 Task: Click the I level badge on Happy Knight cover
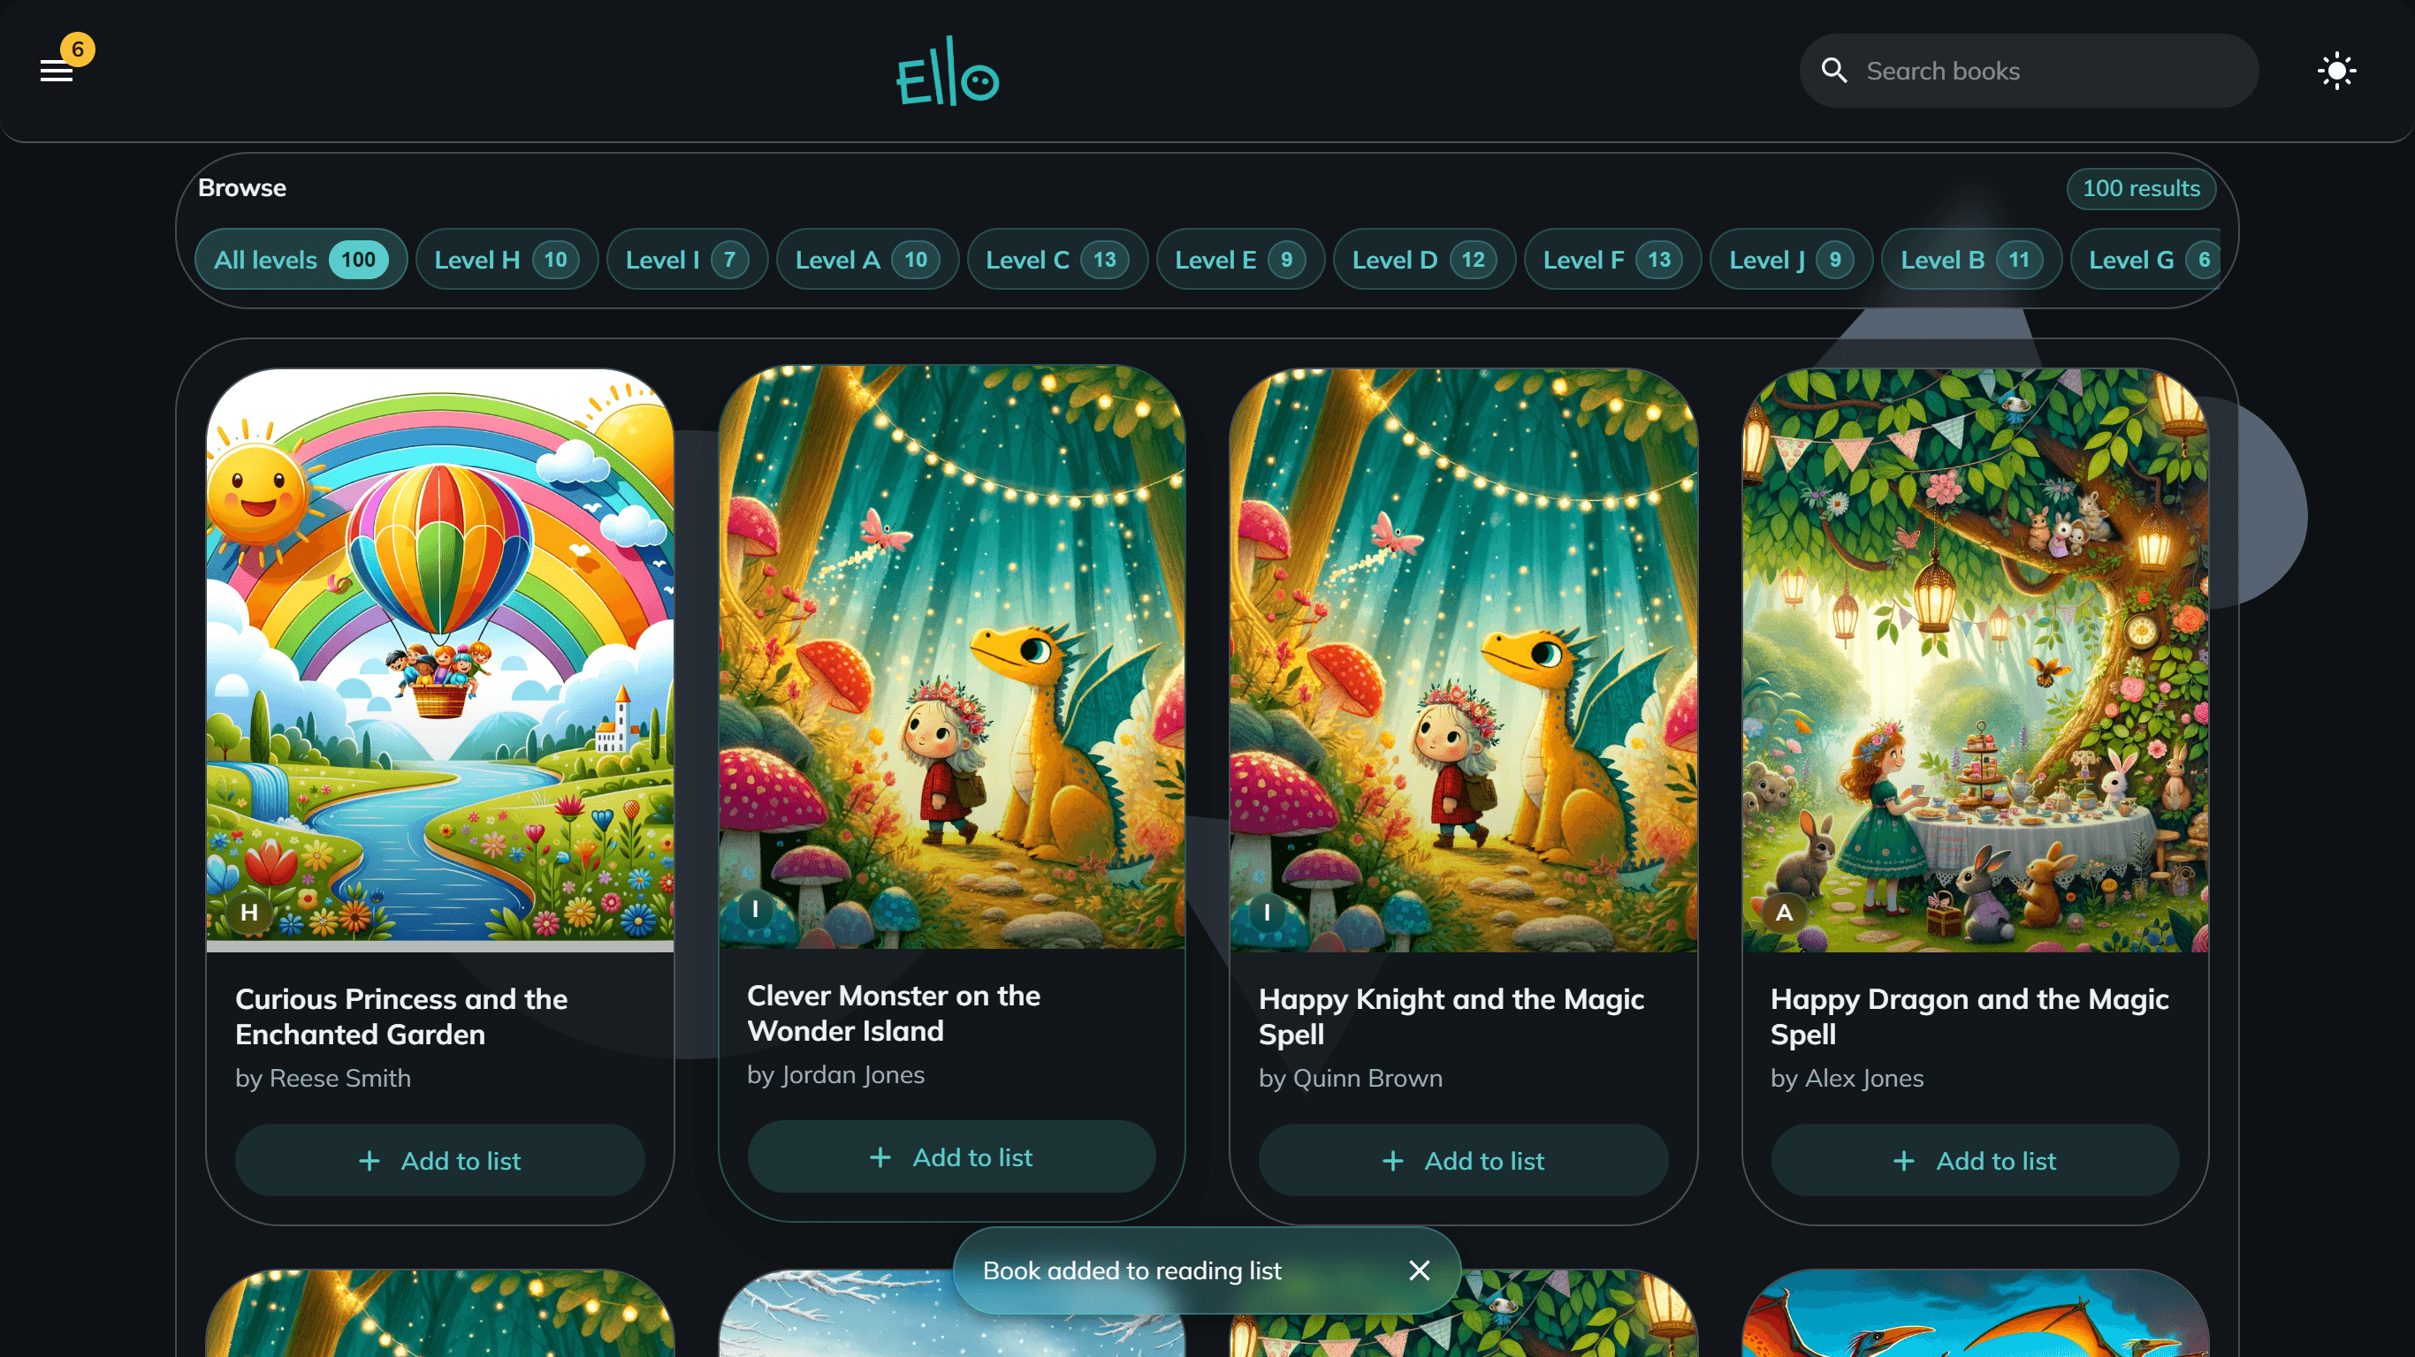tap(1267, 912)
